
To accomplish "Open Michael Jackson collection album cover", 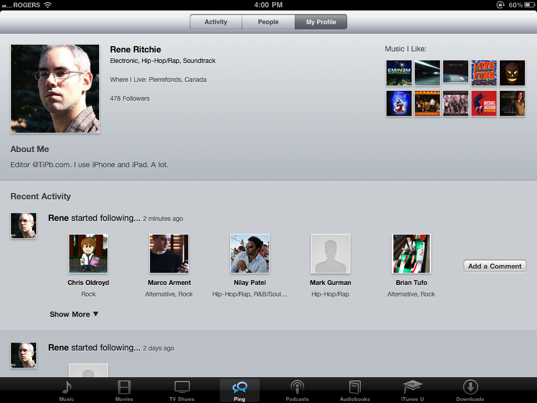I will click(x=484, y=103).
